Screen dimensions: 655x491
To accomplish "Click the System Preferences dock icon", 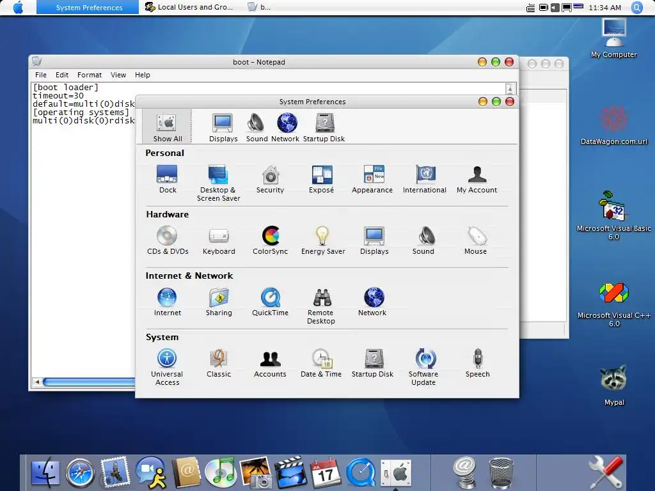I will 395,473.
